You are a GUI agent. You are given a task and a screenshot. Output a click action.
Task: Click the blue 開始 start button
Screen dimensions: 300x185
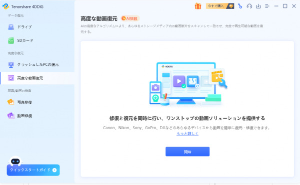[x=187, y=152]
